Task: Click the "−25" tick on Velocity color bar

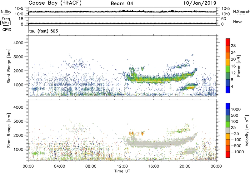Action: [x=235, y=133]
